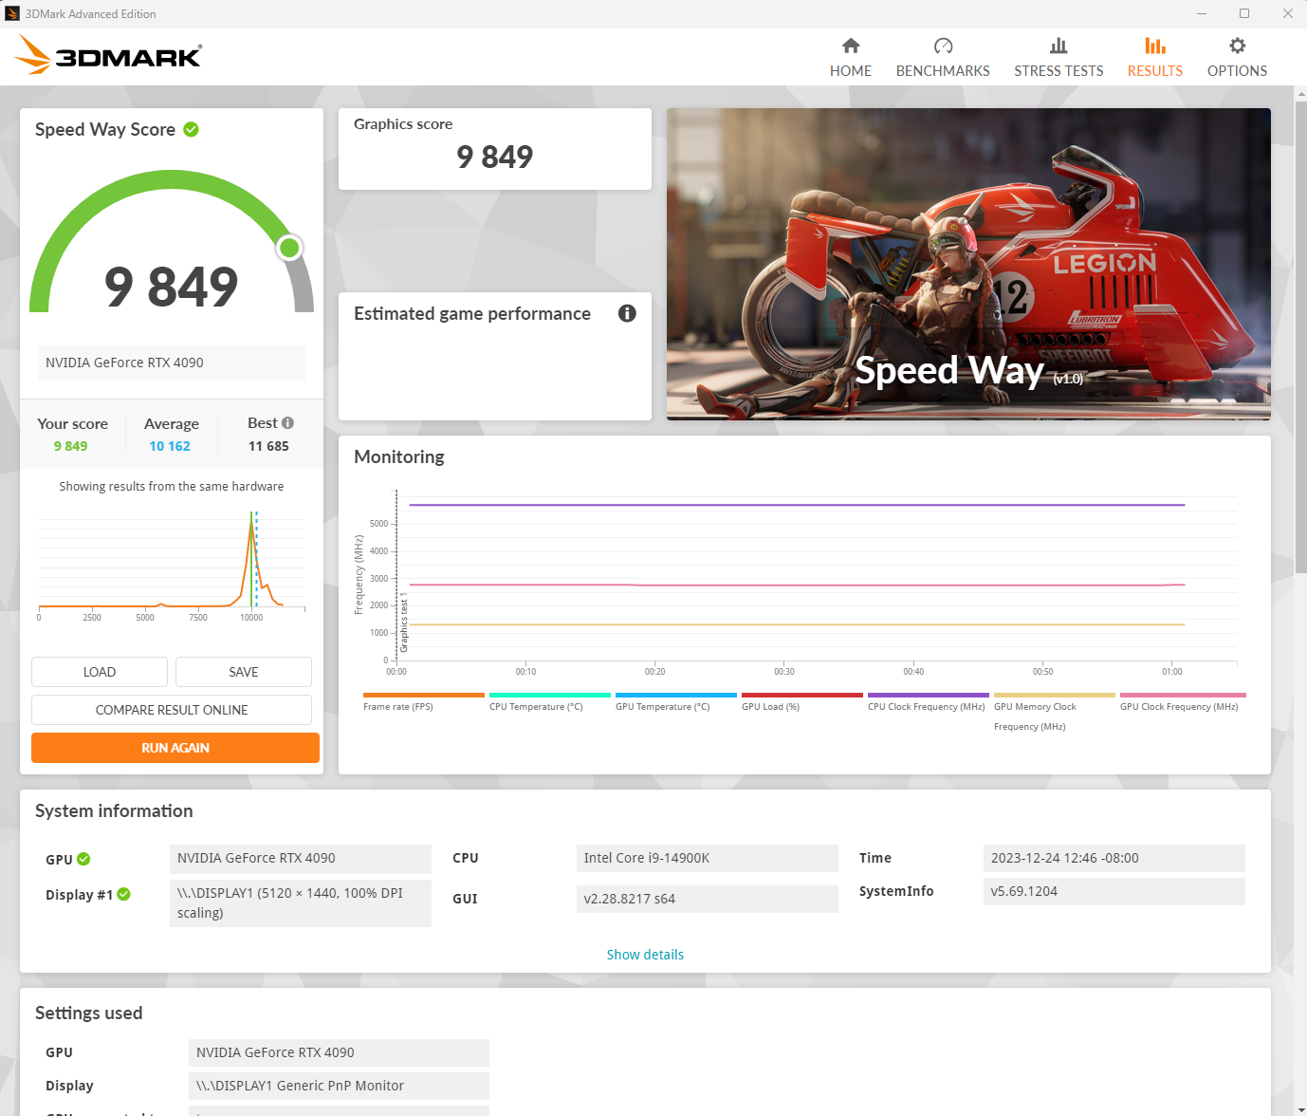Click the info icon on Estimated game performance
Viewport: 1307px width, 1116px height.
627,313
